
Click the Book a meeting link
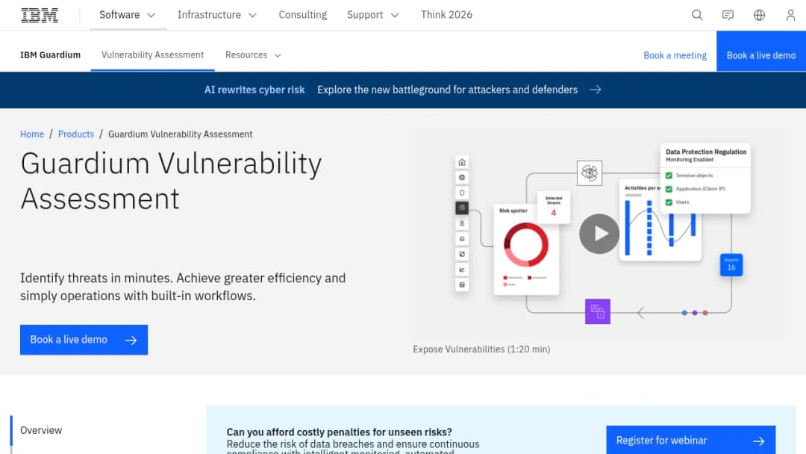point(675,55)
